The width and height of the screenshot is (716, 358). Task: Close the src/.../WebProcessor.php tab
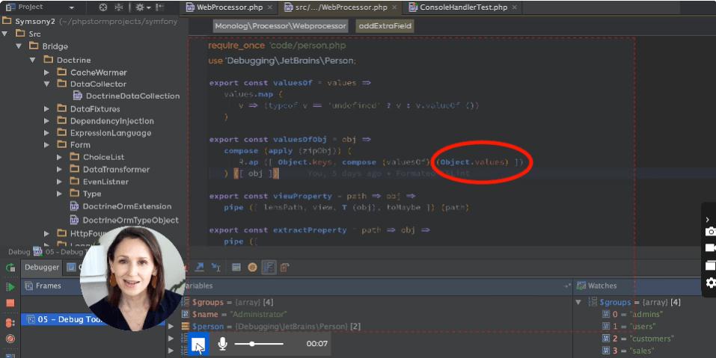pos(394,7)
